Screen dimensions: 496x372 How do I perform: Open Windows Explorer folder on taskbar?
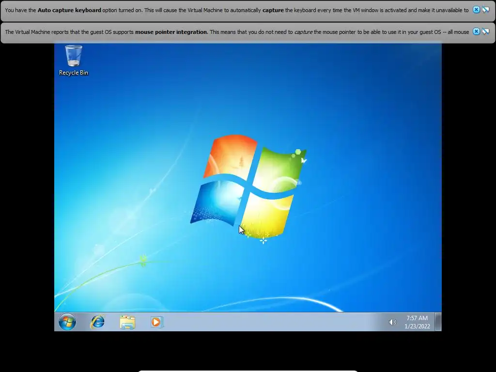[x=127, y=322]
